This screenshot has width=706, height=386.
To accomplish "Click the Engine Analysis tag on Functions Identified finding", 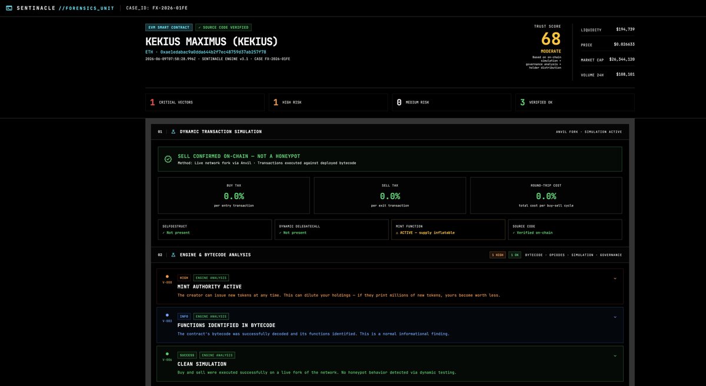I will coord(211,317).
